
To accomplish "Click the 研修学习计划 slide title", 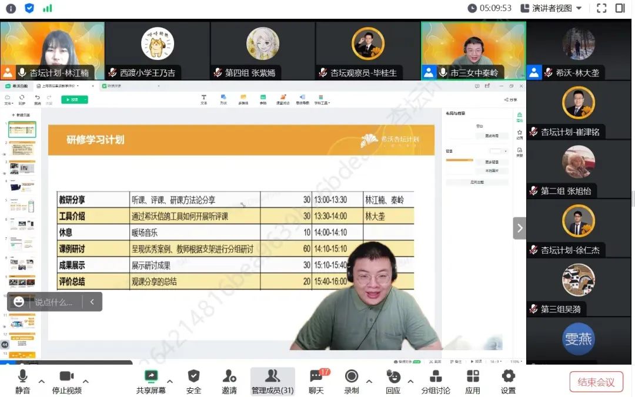I will click(x=96, y=140).
